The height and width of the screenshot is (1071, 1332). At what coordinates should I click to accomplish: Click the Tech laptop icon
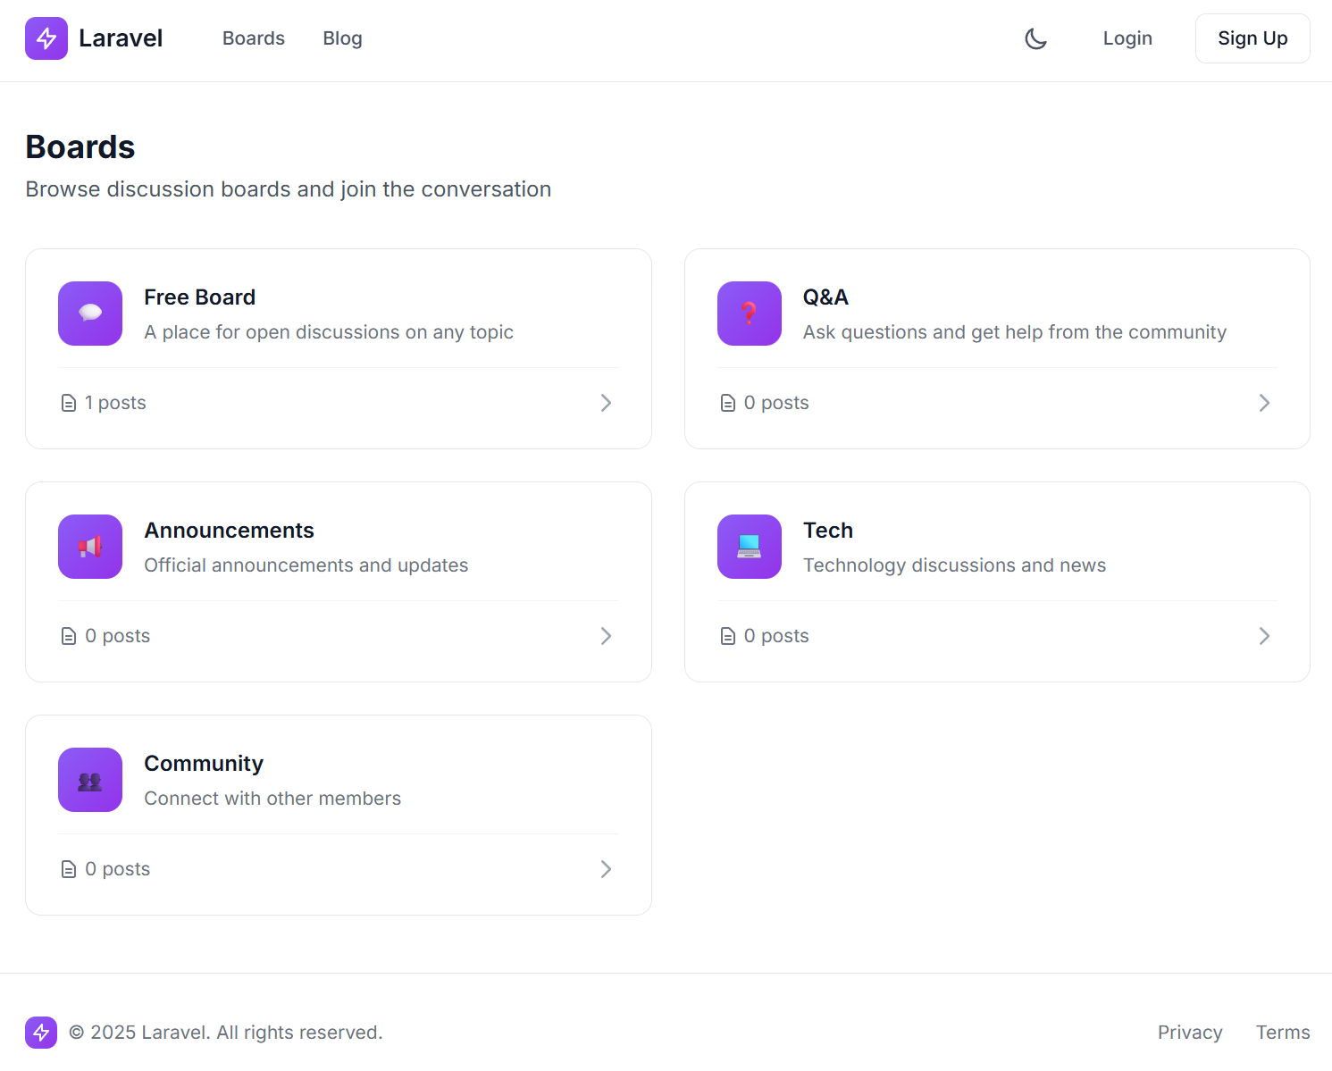pyautogui.click(x=749, y=547)
